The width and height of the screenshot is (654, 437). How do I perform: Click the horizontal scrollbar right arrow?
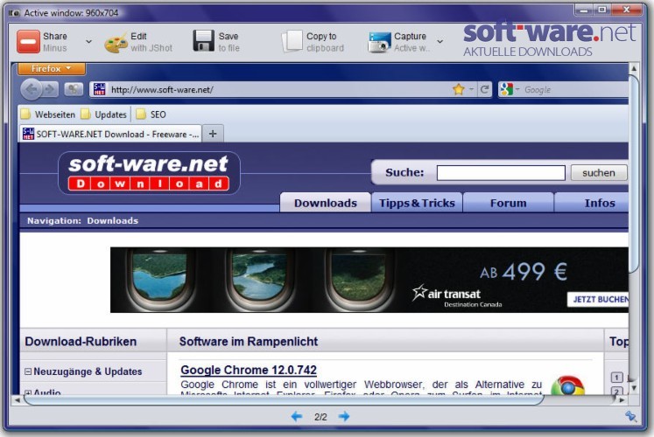click(622, 400)
